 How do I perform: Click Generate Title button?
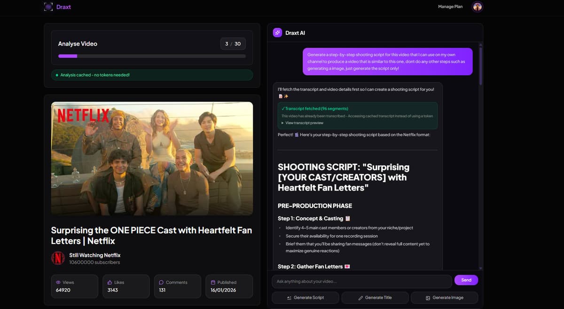[x=375, y=298]
